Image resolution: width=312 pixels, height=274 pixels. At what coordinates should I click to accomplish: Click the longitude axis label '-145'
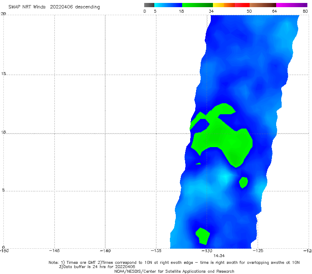click(x=54, y=251)
